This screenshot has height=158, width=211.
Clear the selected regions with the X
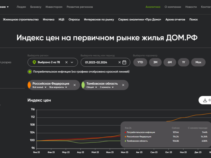click(x=66, y=62)
